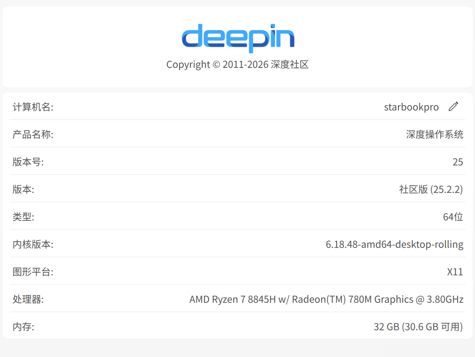Select the computer name value starbookpro
475x357 pixels.
412,107
